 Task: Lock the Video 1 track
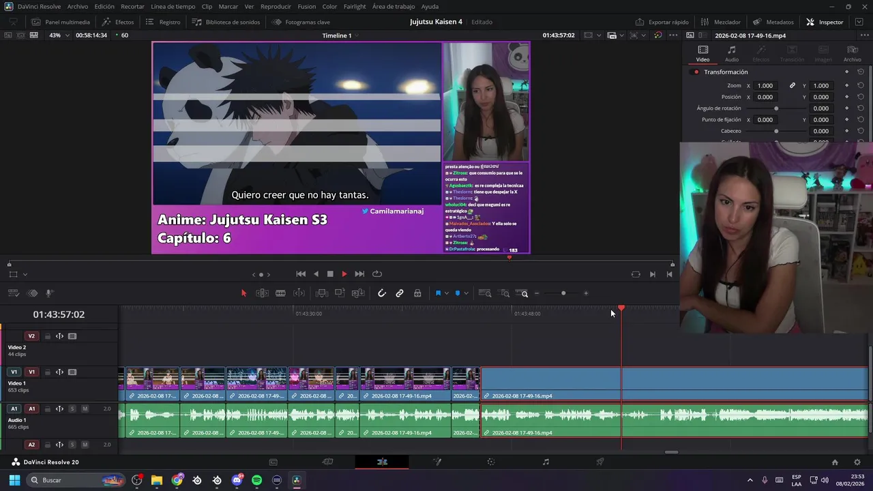[47, 372]
